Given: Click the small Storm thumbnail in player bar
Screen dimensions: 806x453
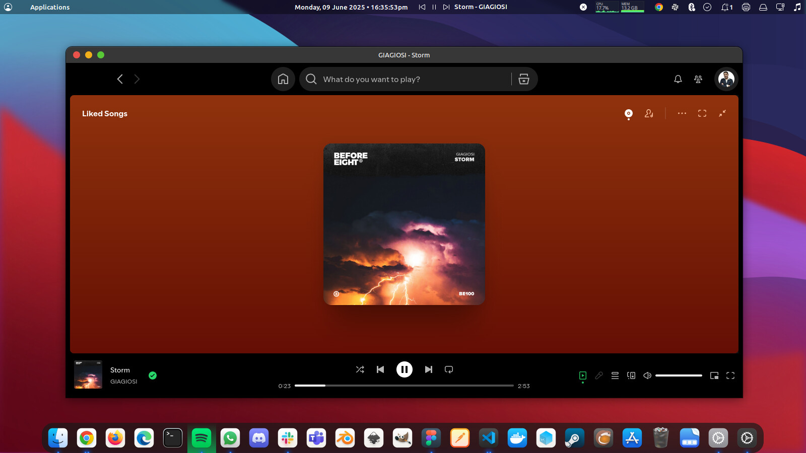Looking at the screenshot, I should (x=88, y=374).
